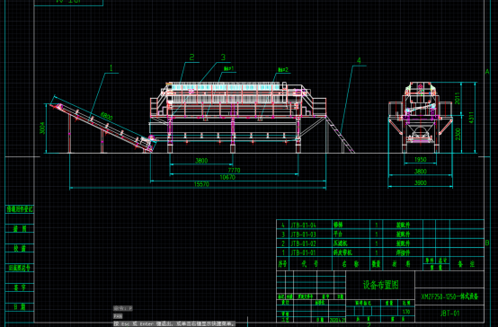Pick the 2300 vertical dimension

coord(458,134)
